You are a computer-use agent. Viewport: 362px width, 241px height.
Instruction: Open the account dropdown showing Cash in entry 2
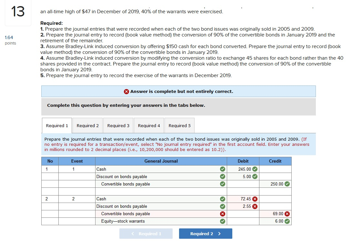(x=158, y=199)
